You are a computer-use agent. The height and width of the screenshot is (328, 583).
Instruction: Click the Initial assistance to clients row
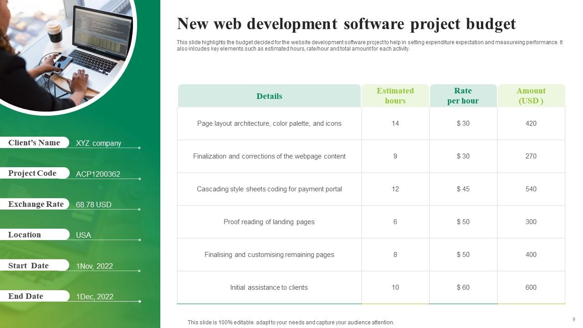(x=269, y=287)
